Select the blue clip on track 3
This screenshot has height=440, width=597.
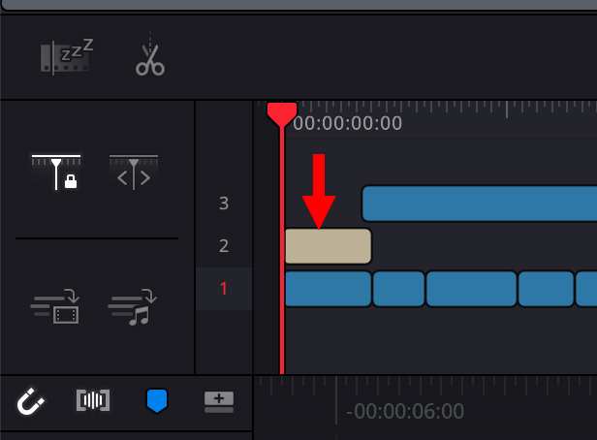pyautogui.click(x=479, y=204)
